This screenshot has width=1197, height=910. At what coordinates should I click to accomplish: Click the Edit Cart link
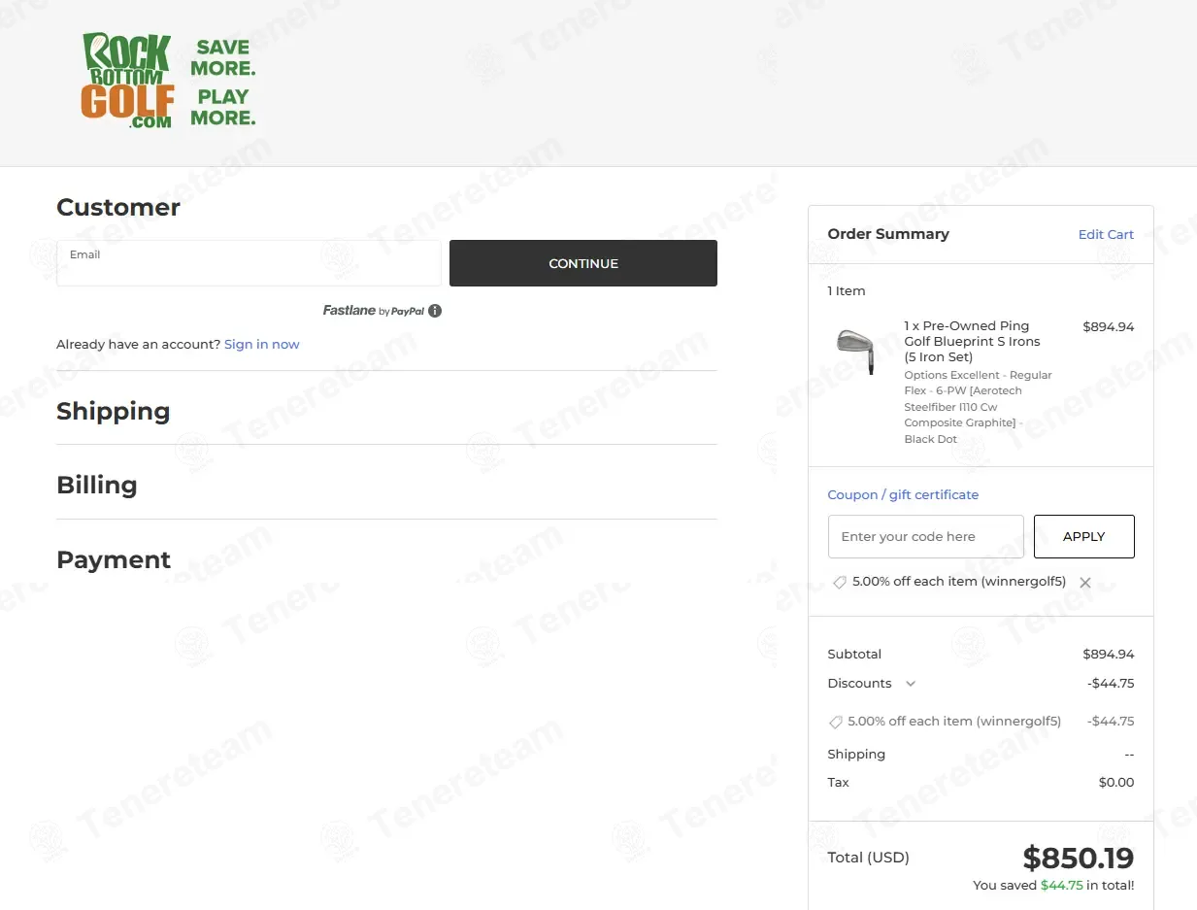pyautogui.click(x=1106, y=235)
